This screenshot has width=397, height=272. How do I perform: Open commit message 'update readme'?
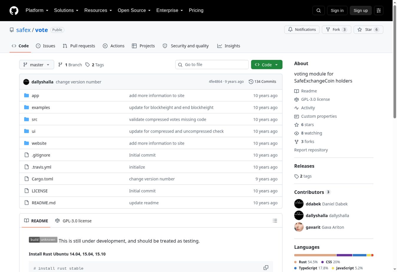(x=144, y=203)
